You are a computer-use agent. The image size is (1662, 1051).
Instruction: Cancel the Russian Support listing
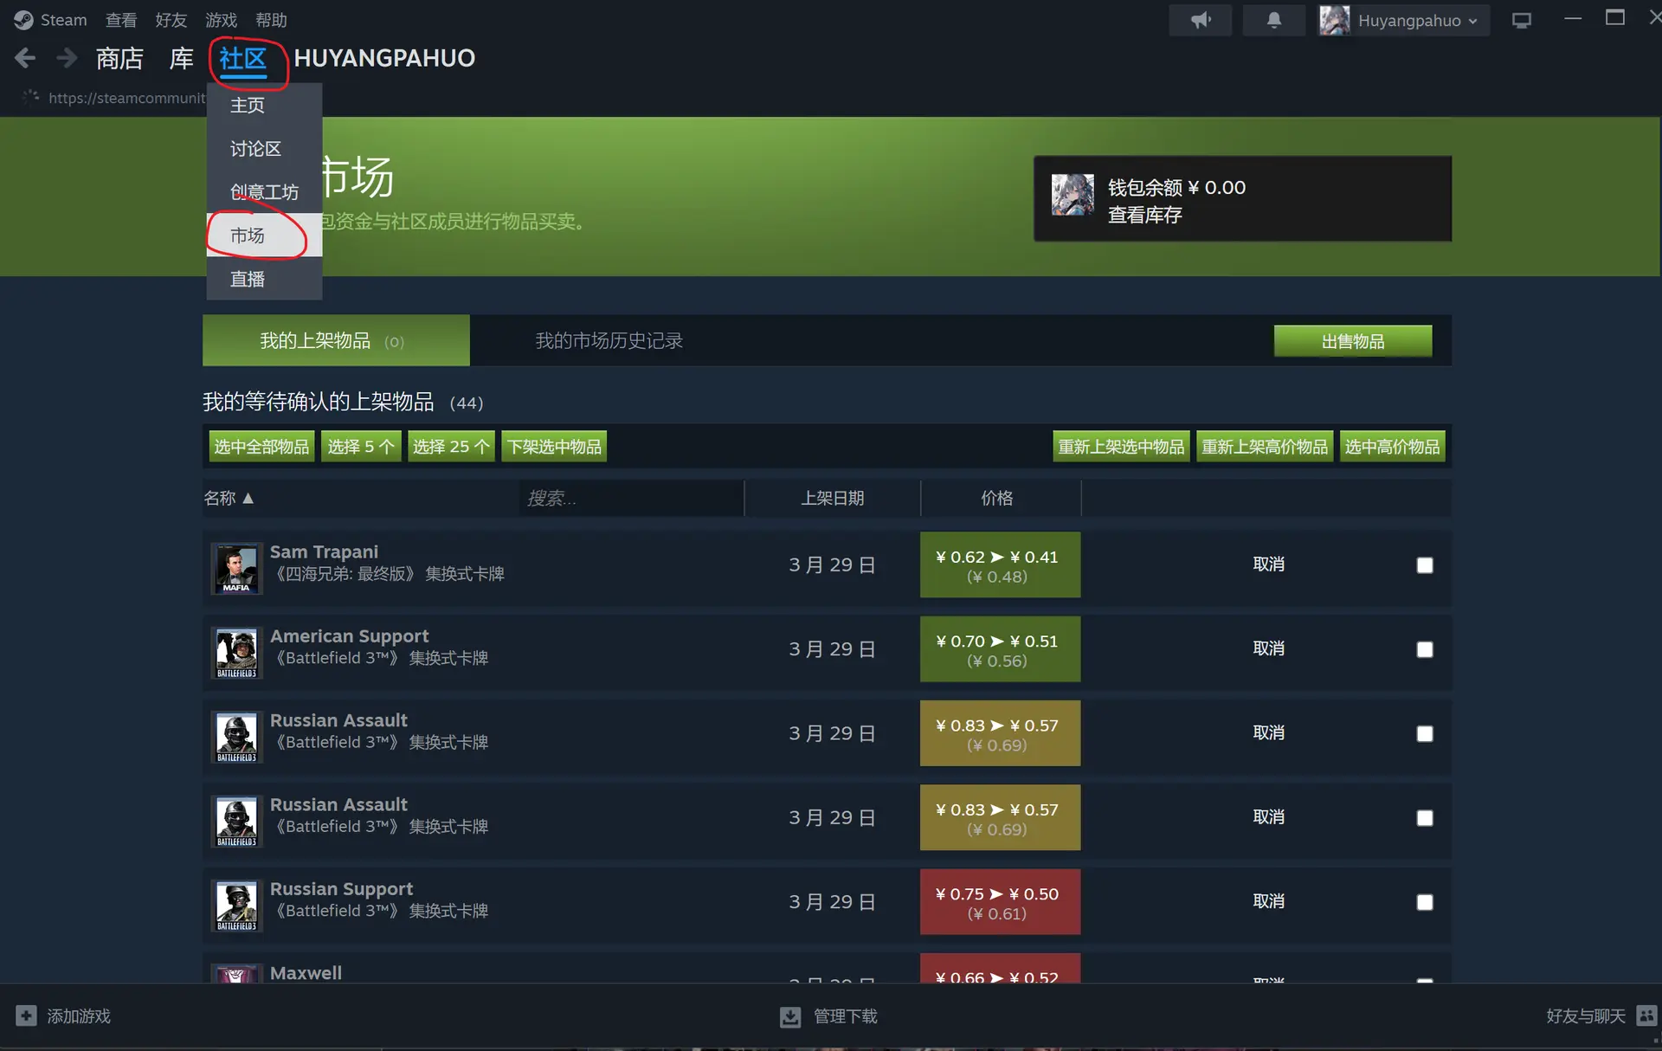1269,901
